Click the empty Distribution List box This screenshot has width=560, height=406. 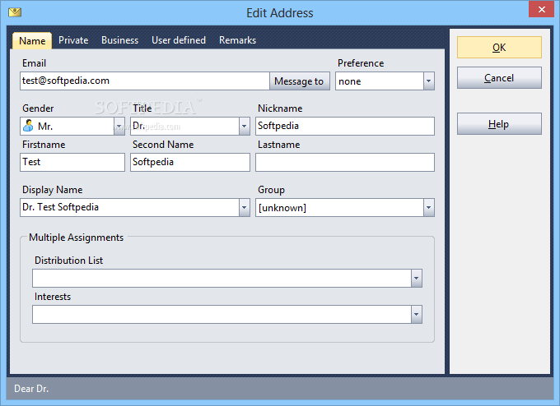tap(222, 278)
